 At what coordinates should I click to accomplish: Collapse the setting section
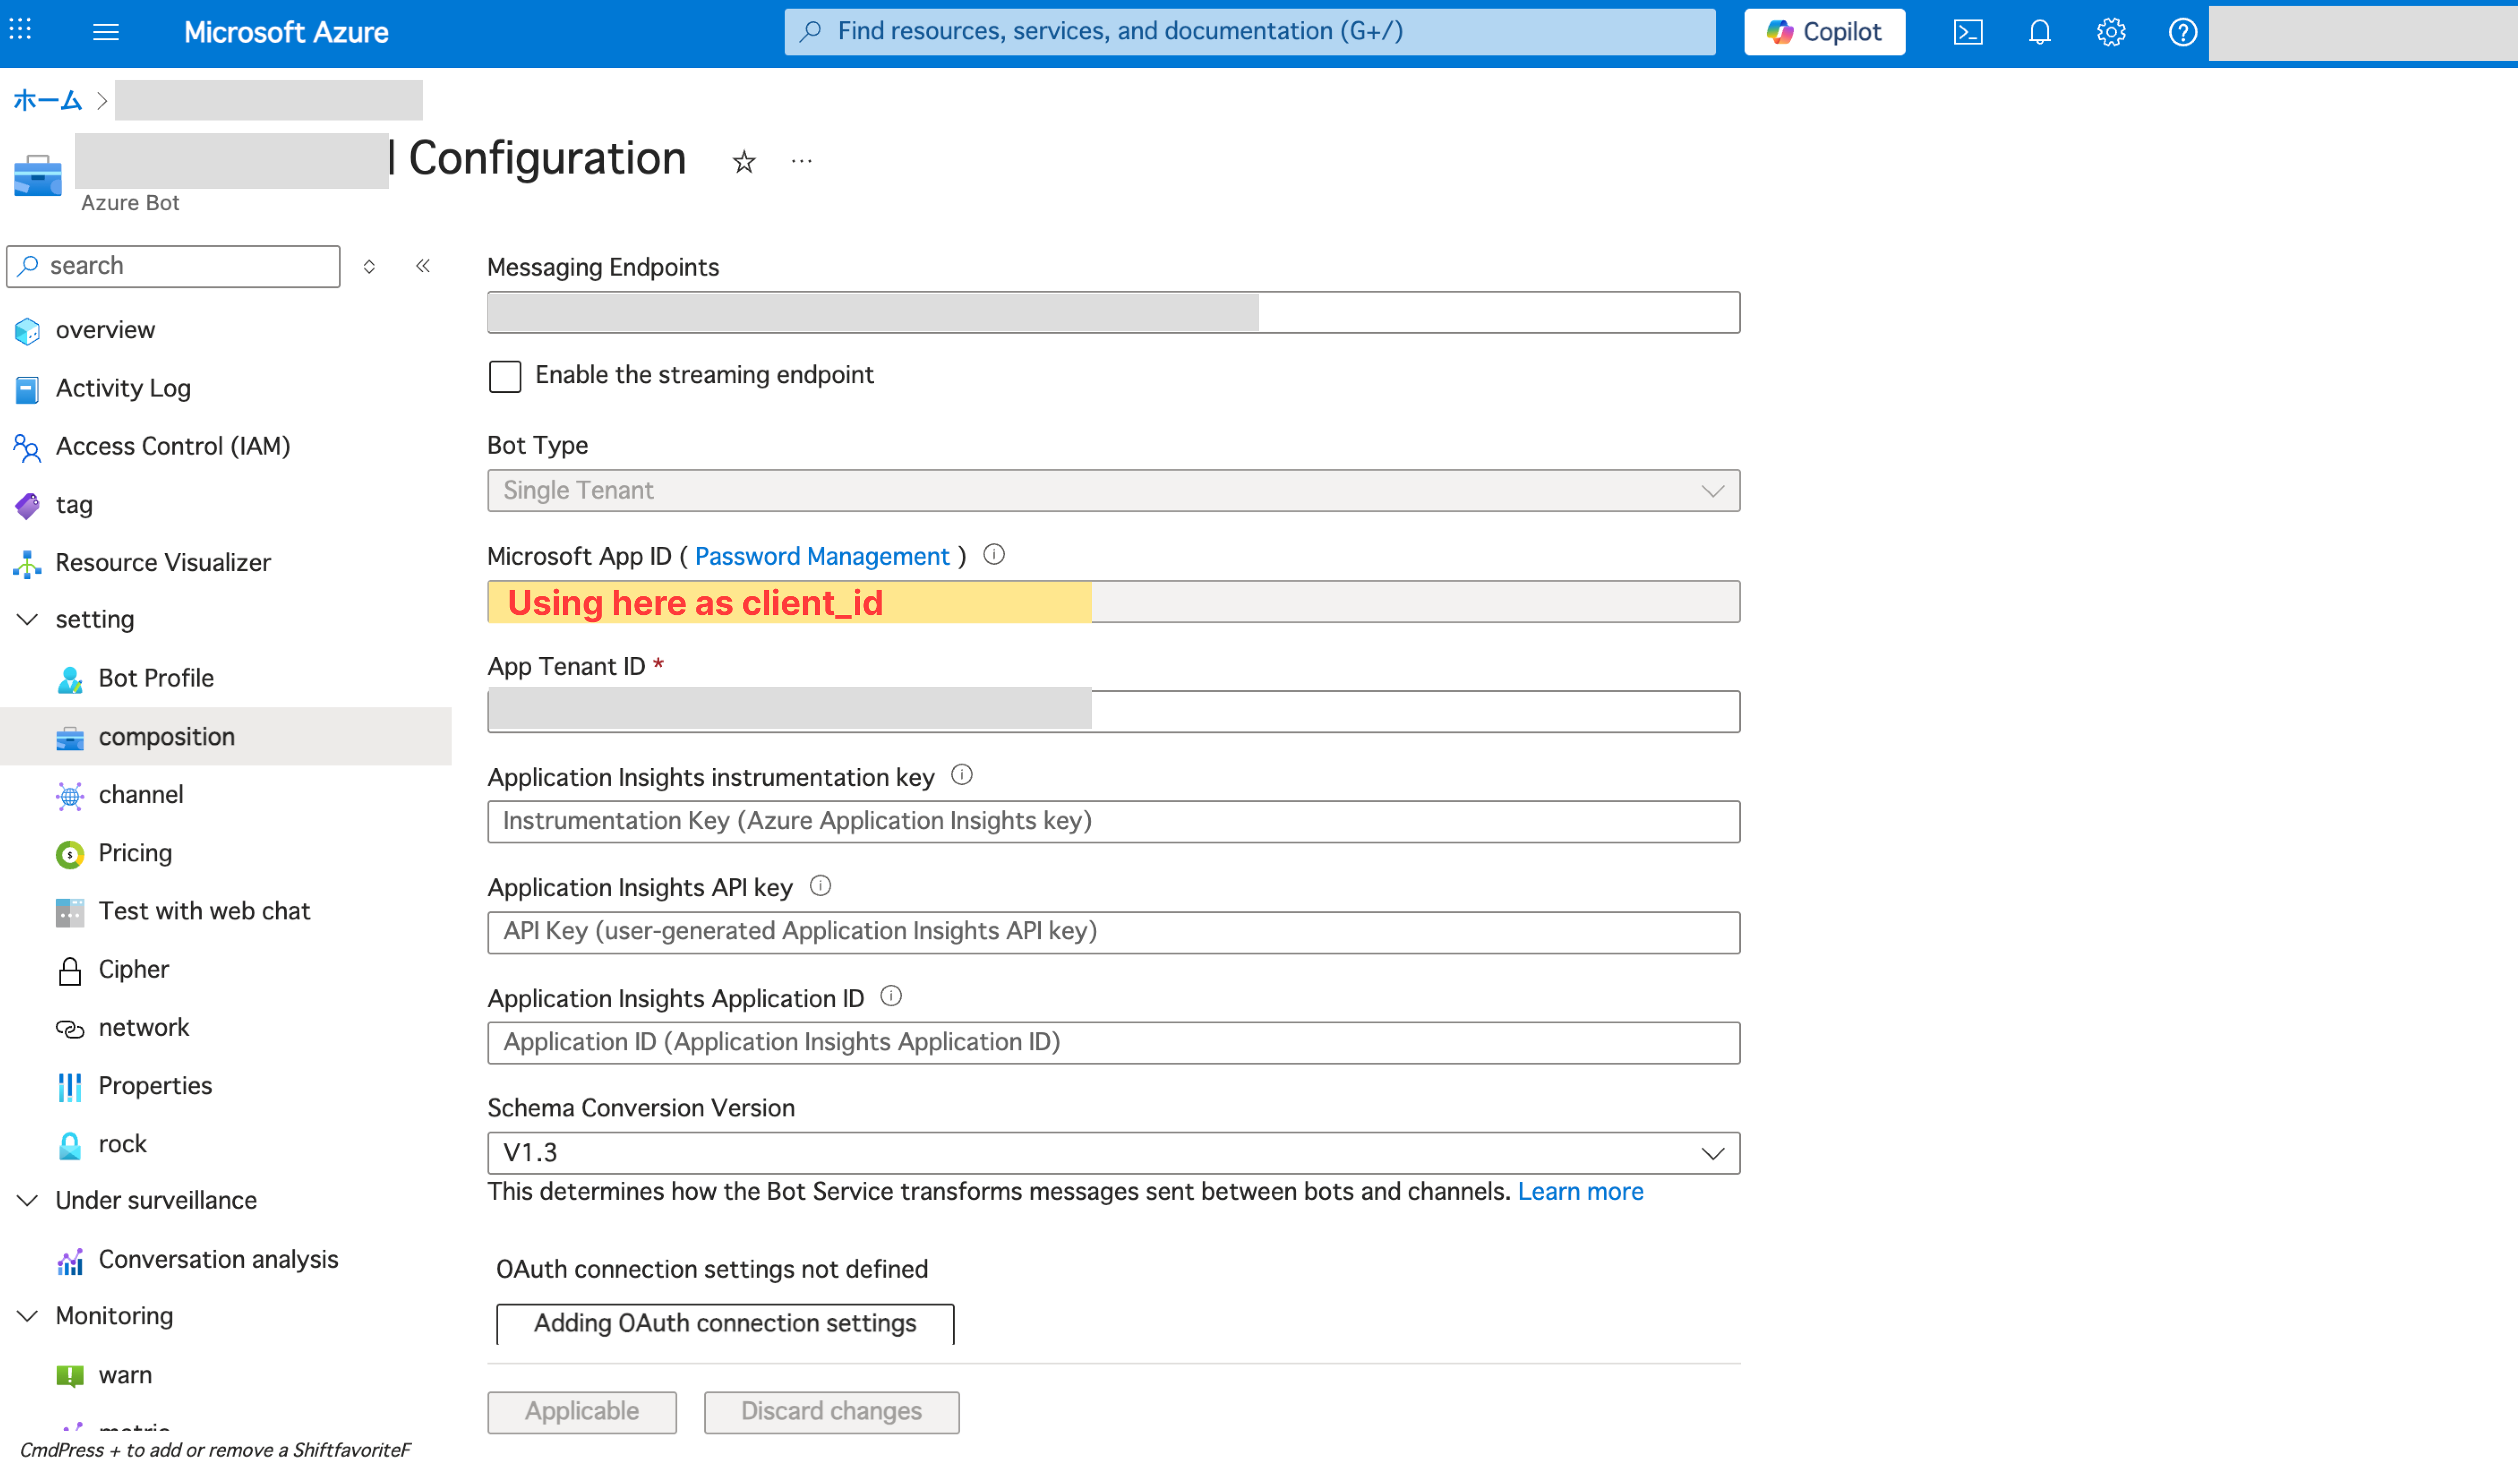coord(27,619)
